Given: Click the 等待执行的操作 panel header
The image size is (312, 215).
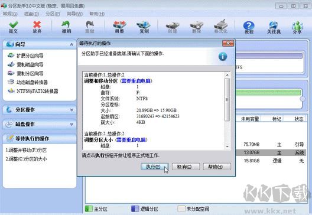Looking at the screenshot, I should click(x=40, y=138).
